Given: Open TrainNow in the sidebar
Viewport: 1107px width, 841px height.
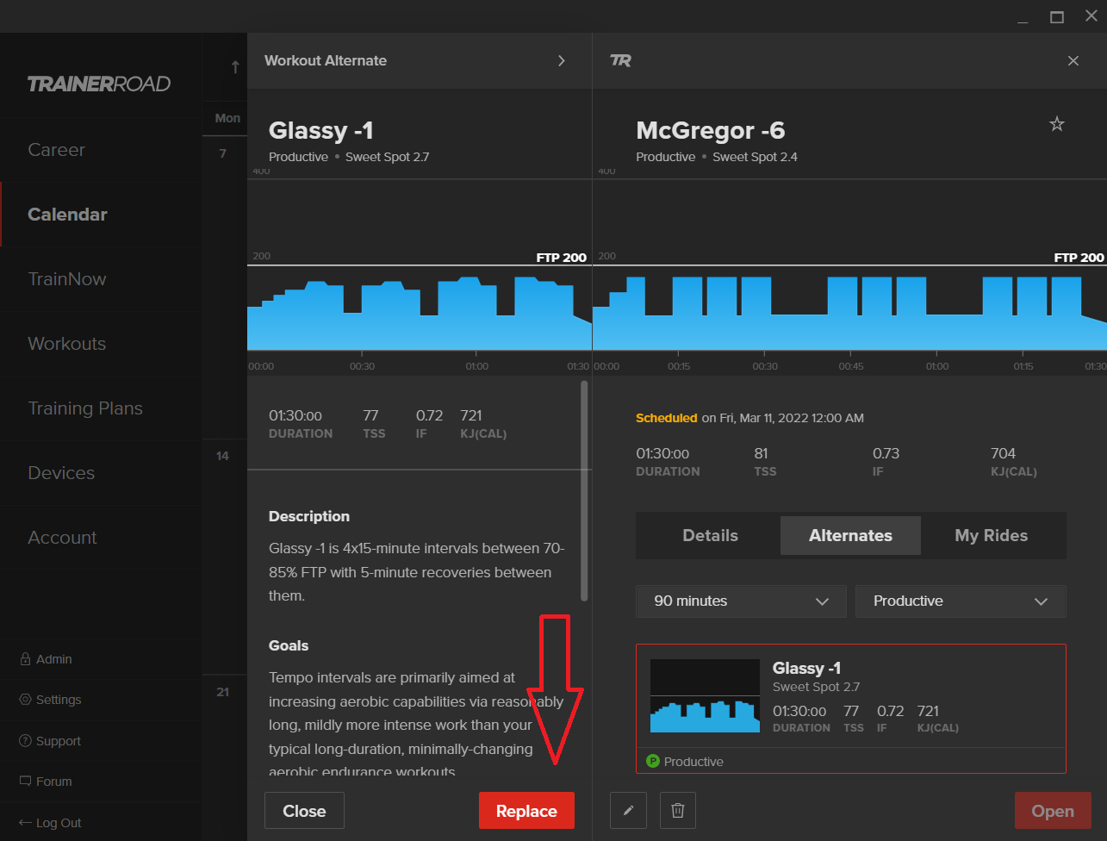Looking at the screenshot, I should pyautogui.click(x=67, y=279).
